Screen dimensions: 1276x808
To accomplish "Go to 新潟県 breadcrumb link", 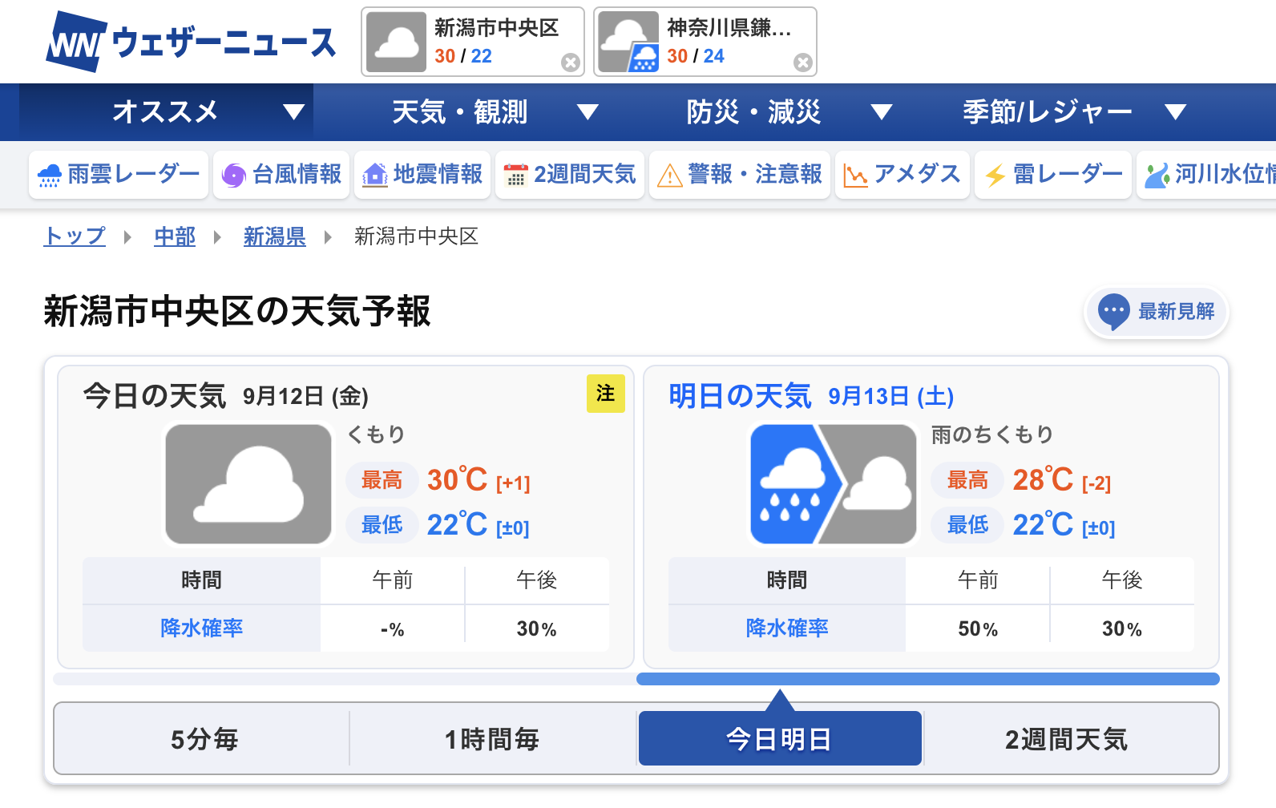I will click(274, 236).
